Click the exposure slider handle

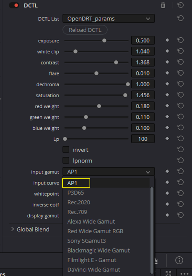[x=104, y=40]
